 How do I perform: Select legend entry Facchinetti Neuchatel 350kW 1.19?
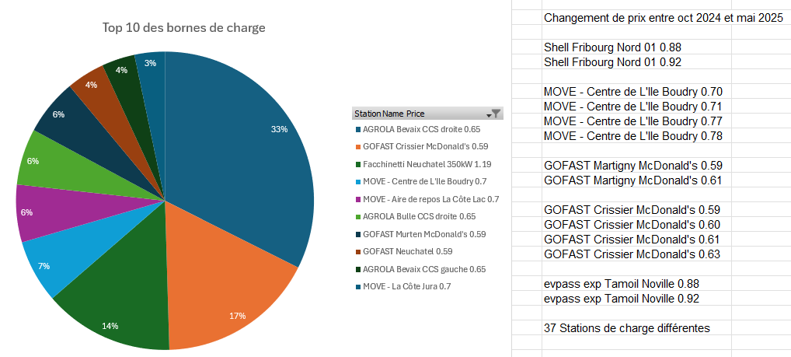427,164
